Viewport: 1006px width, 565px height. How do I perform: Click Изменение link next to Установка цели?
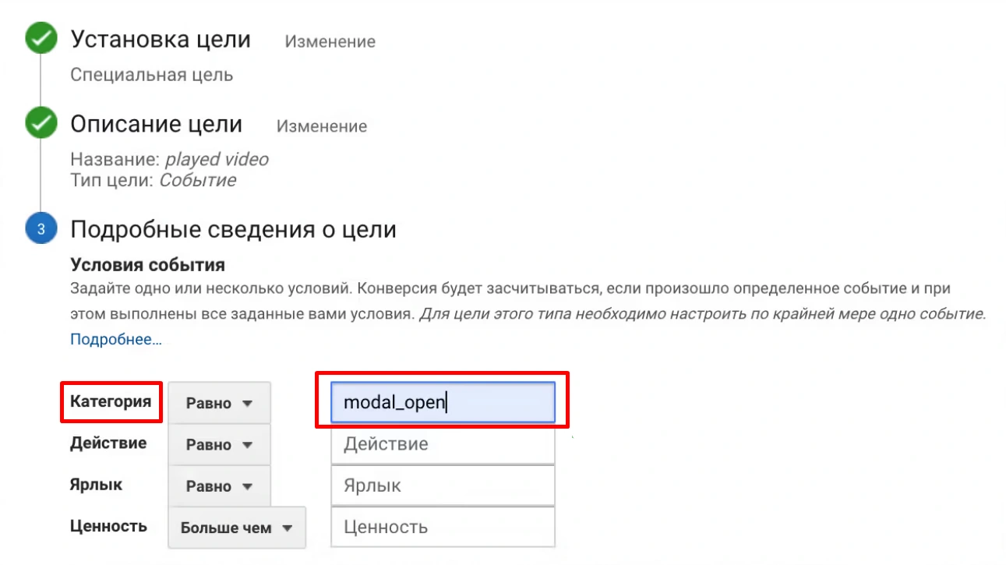pos(330,42)
